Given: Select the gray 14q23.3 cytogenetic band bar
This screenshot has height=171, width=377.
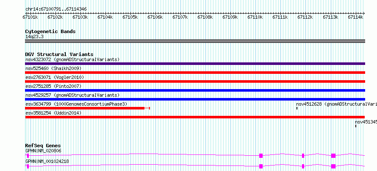Looking at the screenshot, I should pyautogui.click(x=195, y=41).
